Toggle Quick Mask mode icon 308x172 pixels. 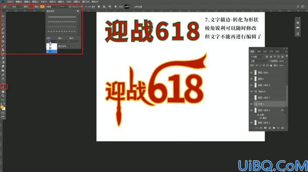[x=3, y=113]
